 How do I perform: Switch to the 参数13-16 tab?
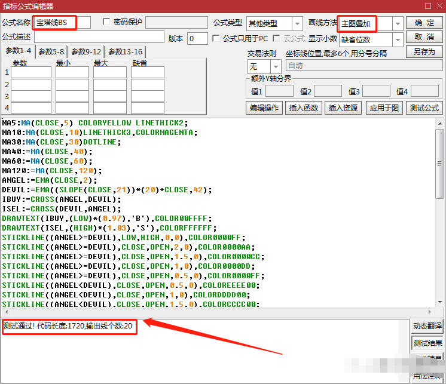click(125, 52)
